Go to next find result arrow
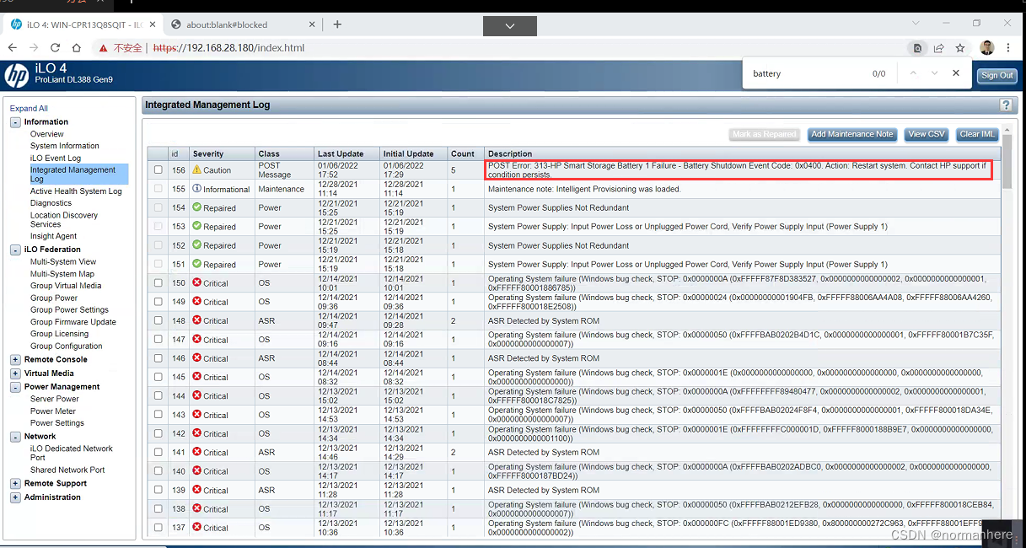 [934, 73]
